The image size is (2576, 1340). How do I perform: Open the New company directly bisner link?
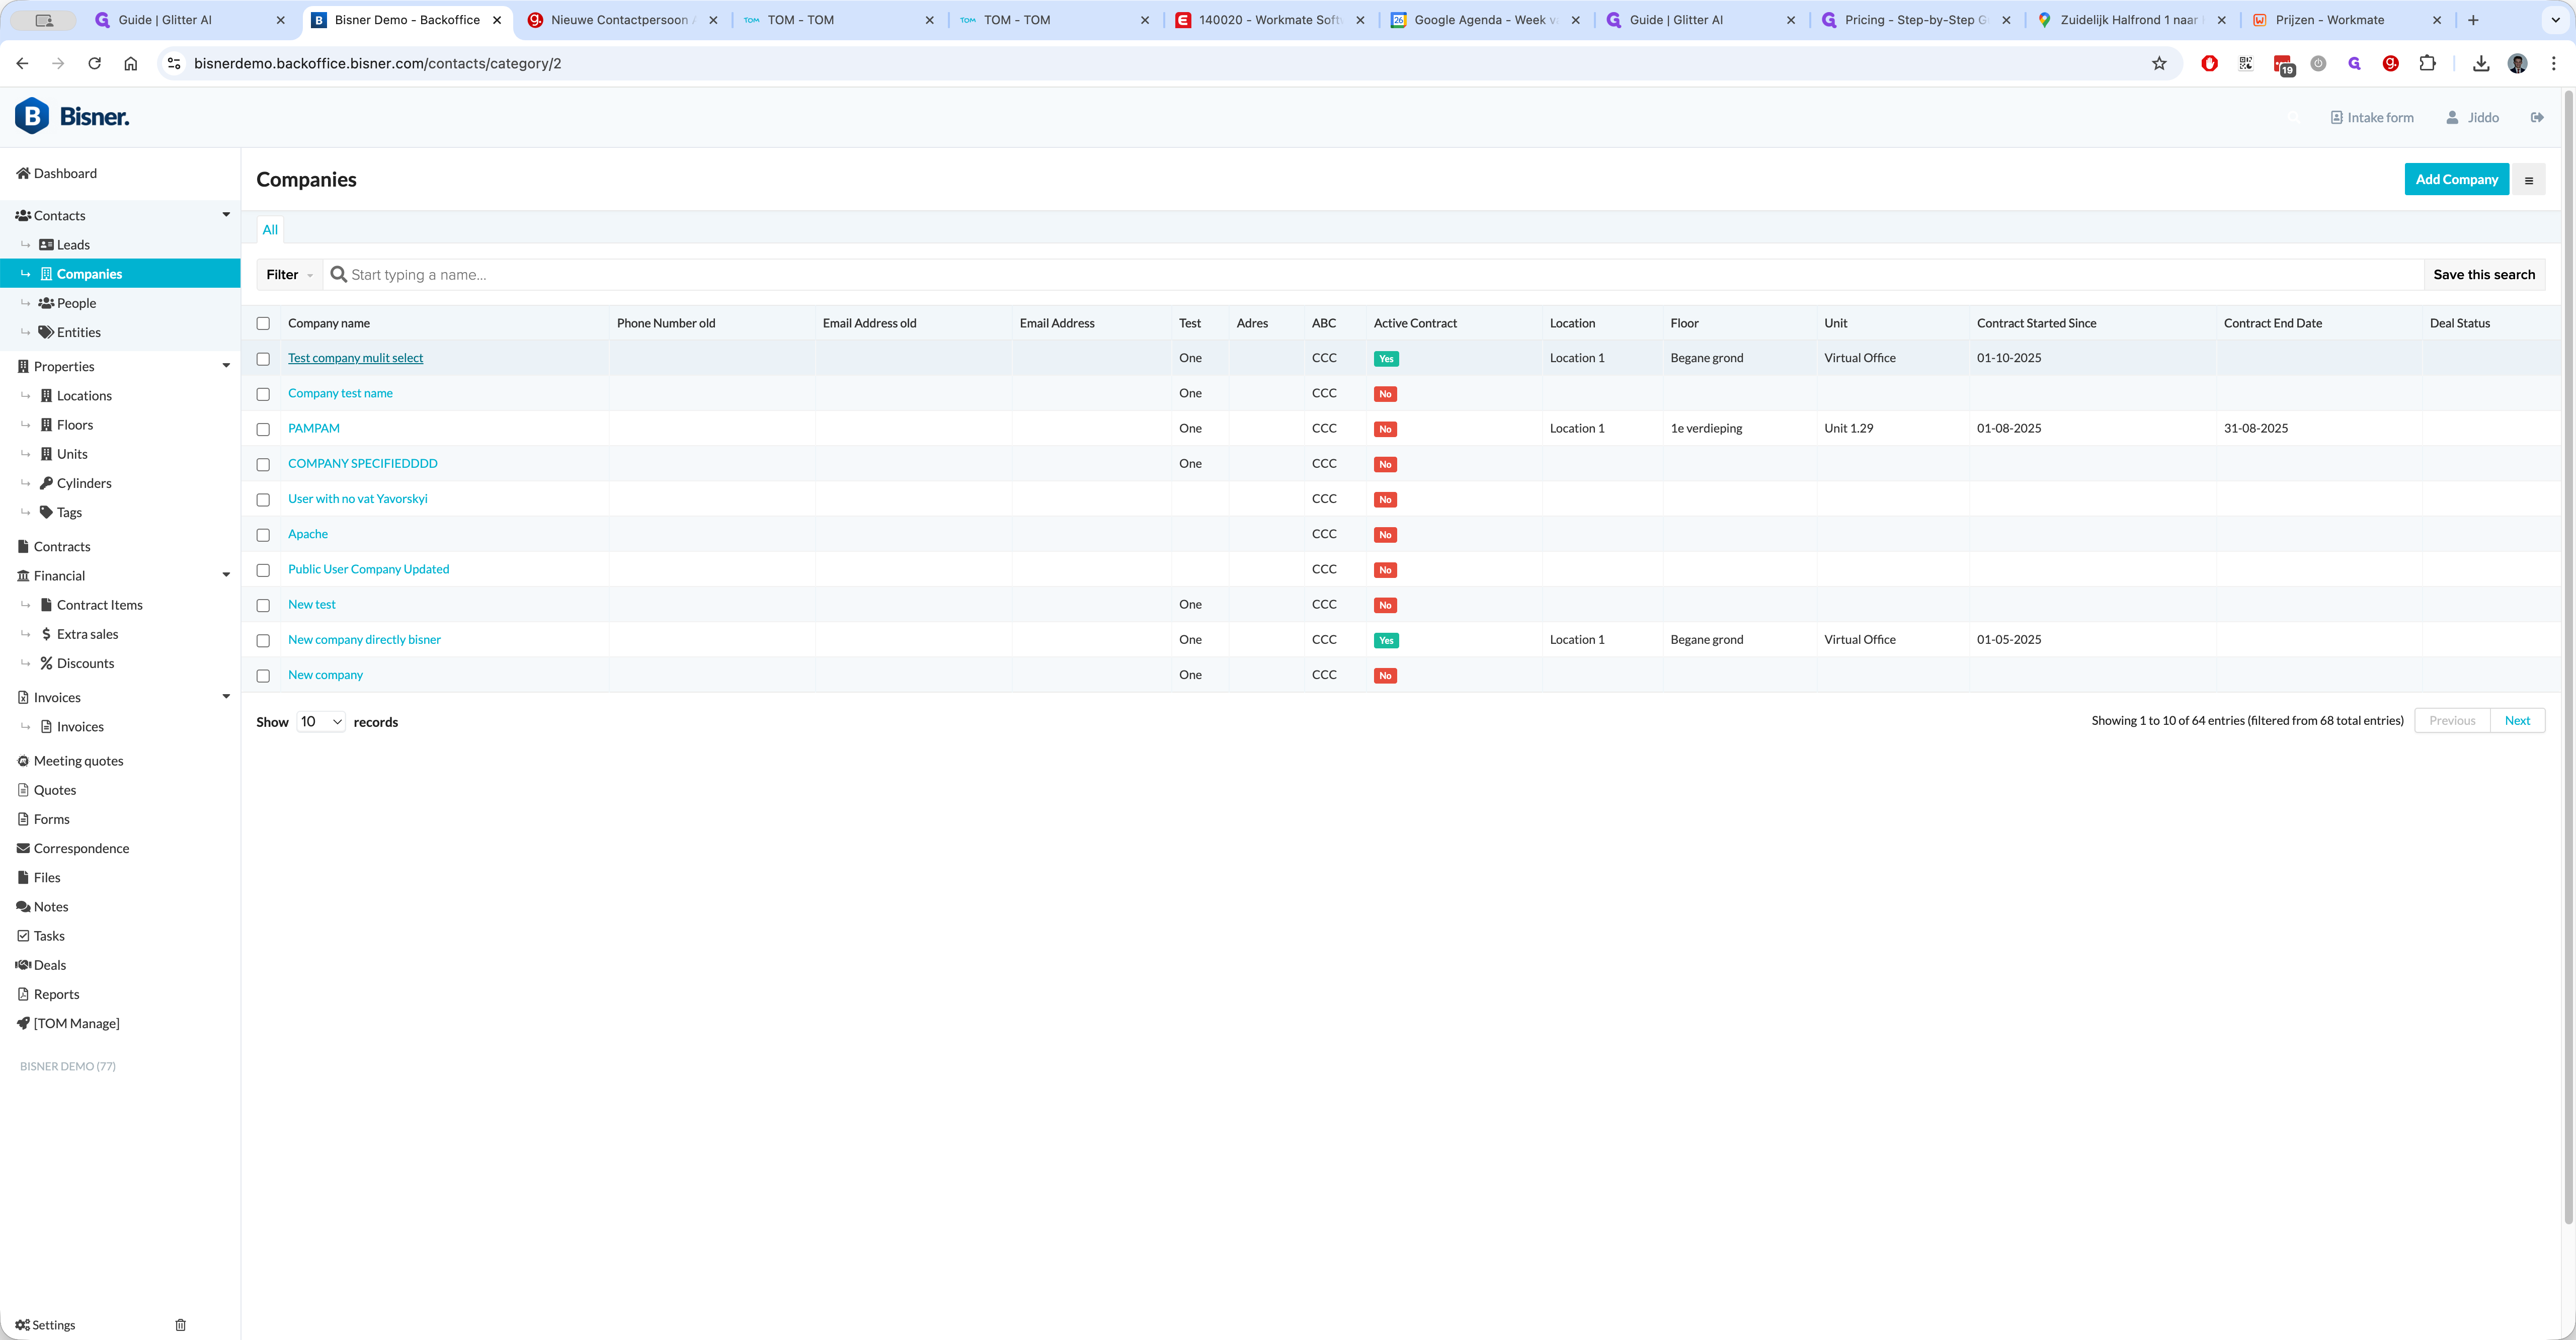pyautogui.click(x=364, y=640)
